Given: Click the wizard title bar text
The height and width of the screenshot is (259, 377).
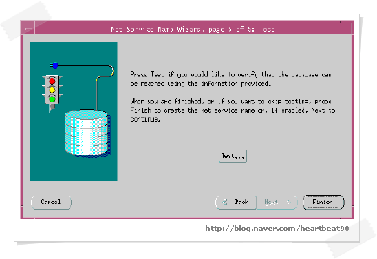Looking at the screenshot, I should pos(193,30).
